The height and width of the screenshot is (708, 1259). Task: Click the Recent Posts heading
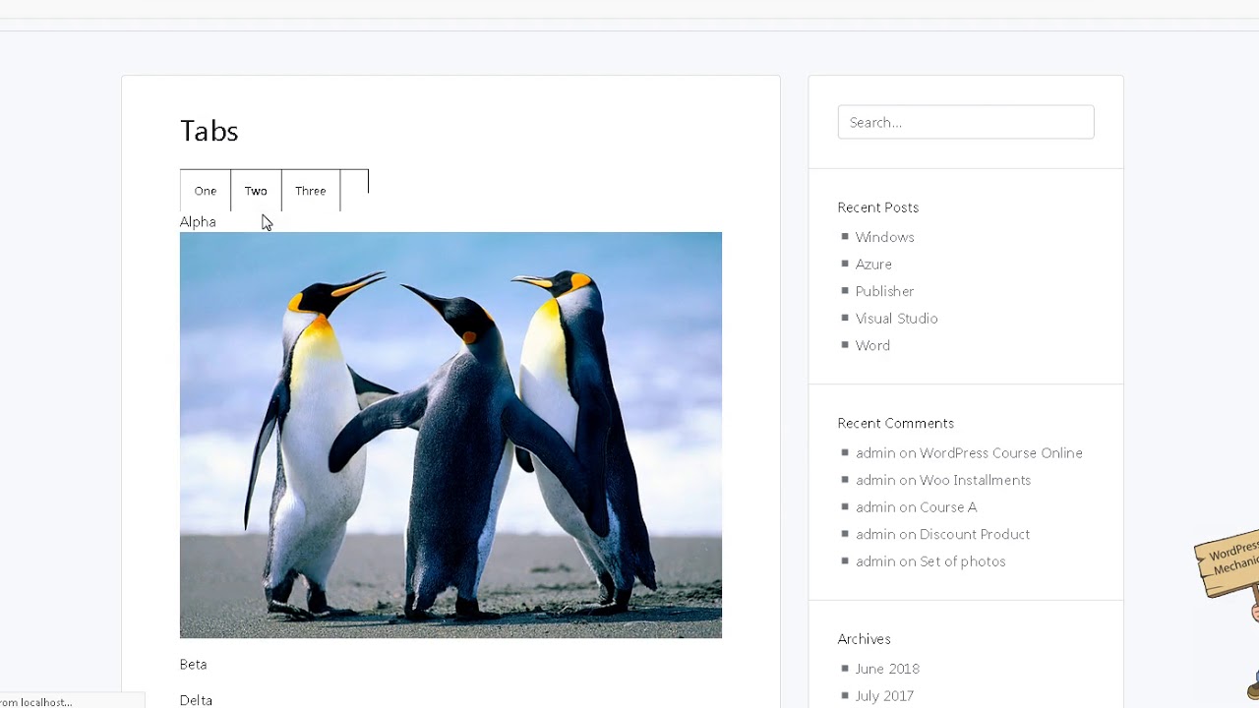[x=877, y=207]
